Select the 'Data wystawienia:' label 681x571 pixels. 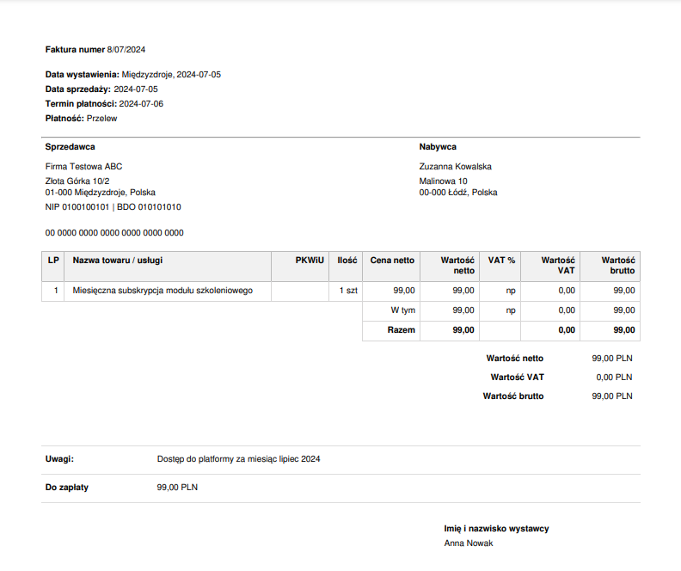tap(82, 75)
